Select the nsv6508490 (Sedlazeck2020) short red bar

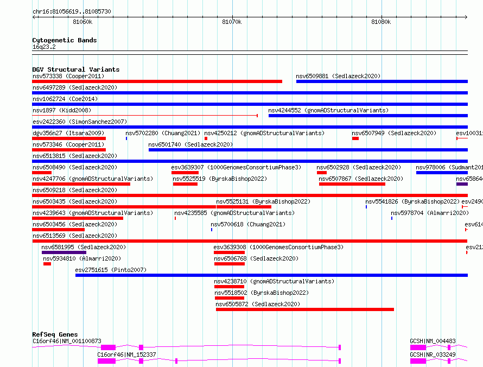[42, 173]
